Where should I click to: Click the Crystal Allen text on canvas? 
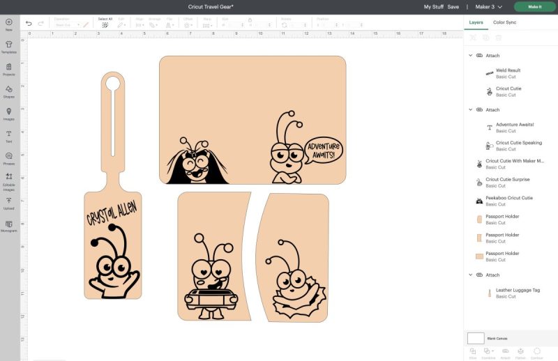[x=112, y=213]
